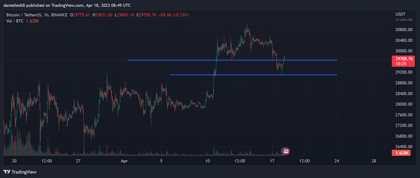The image size is (420, 178).
Task: Click the 29200.00 price axis label
Action: 403,73
